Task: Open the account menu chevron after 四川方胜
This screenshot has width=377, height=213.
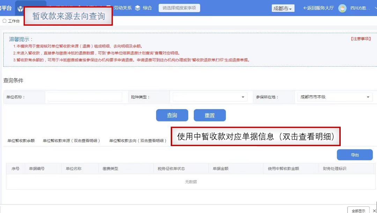Action: [375, 8]
